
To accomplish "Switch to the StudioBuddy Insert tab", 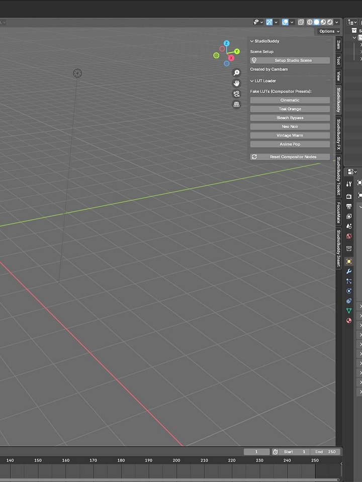I will coord(338,248).
